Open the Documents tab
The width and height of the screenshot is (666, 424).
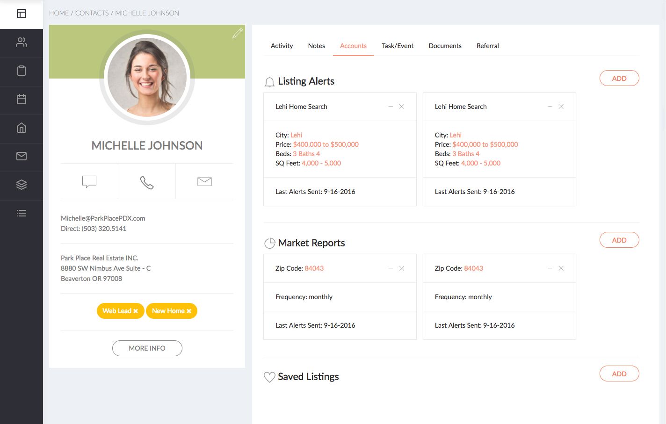(x=445, y=46)
